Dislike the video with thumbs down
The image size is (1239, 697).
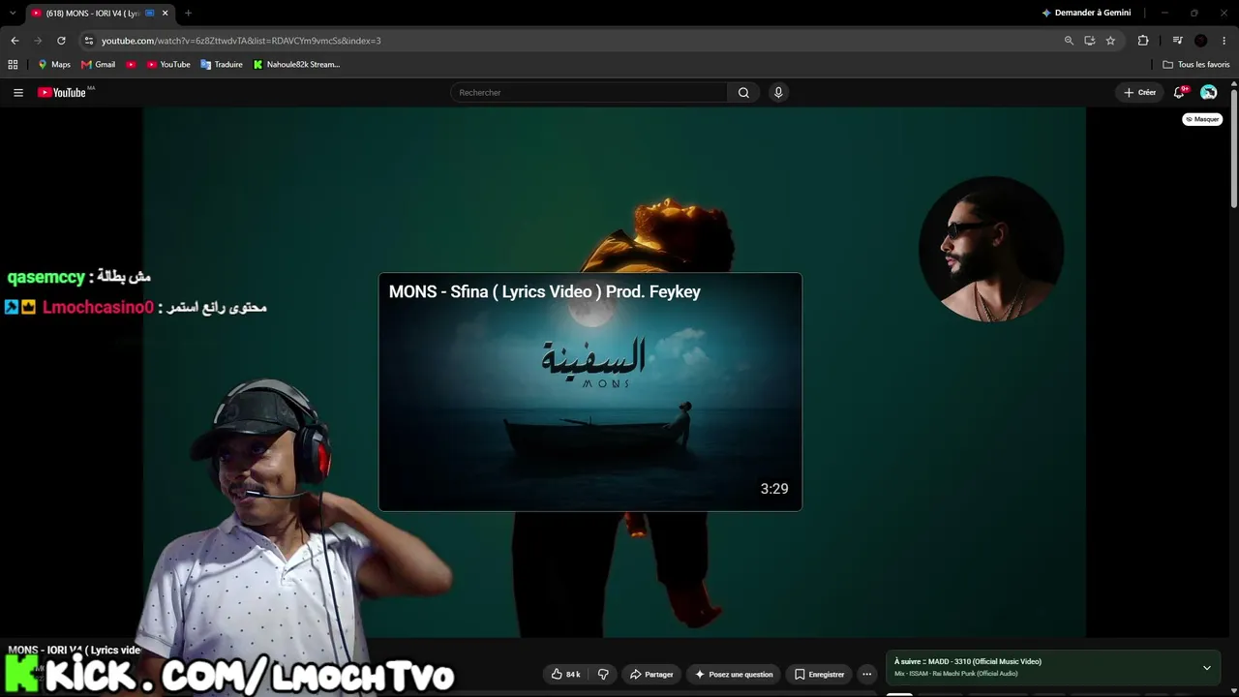[x=603, y=674]
